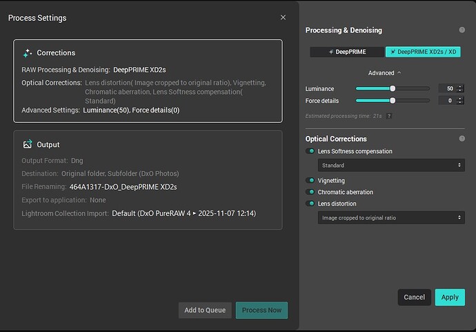
Task: Increase Luminance value with up arrow
Action: click(460, 86)
